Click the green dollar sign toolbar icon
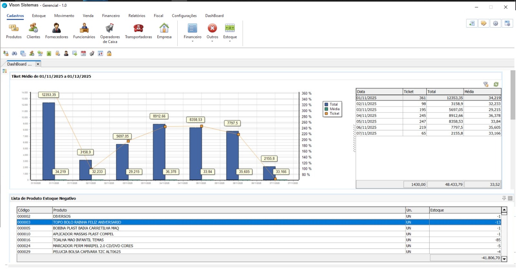The width and height of the screenshot is (516, 269). click(49, 54)
